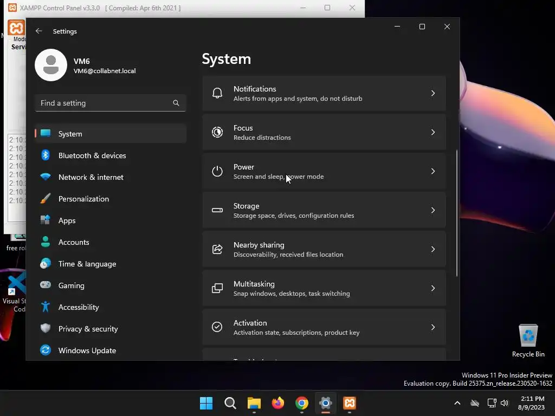Expand Nearby sharing with its chevron
Screen dimensions: 555x416
[433, 249]
